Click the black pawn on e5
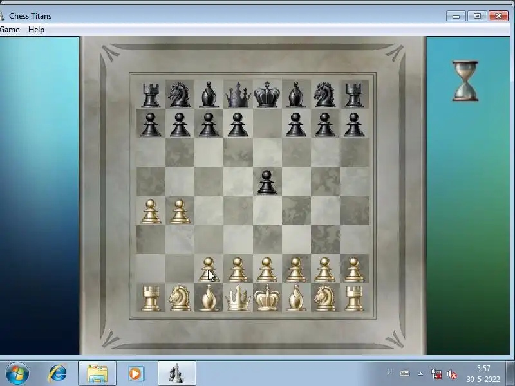The height and width of the screenshot is (386, 515). pos(267,183)
